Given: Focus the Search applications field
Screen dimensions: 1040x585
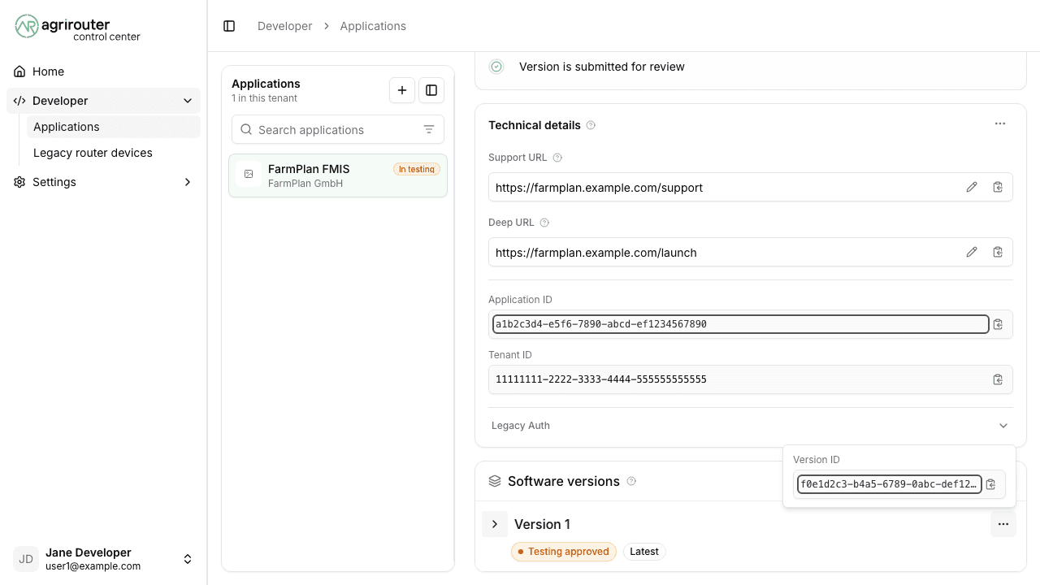Looking at the screenshot, I should point(337,130).
